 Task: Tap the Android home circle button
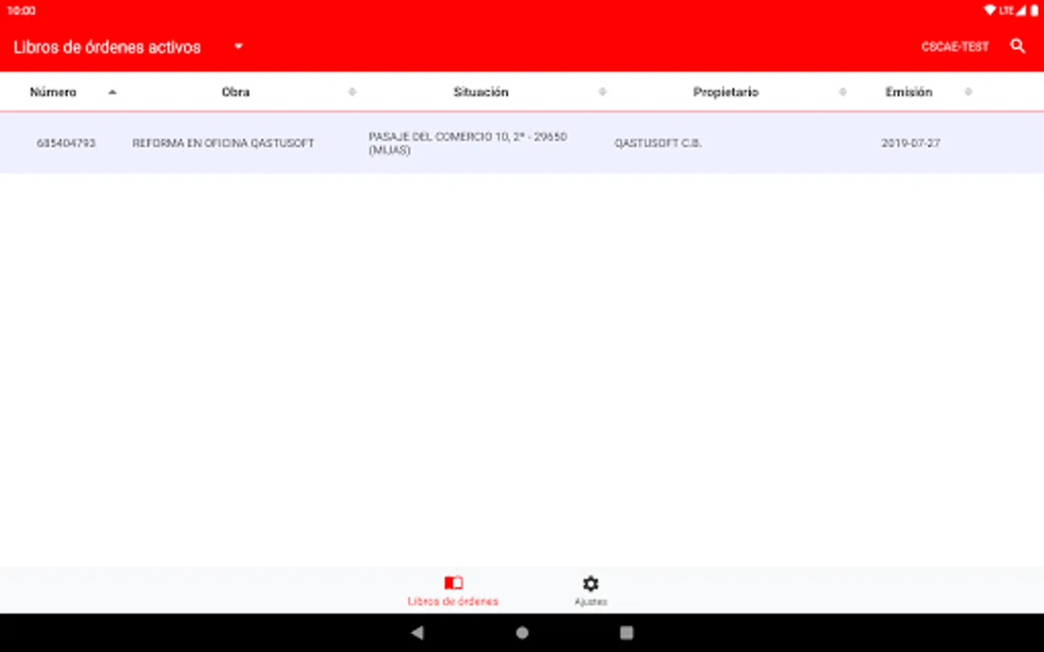[x=522, y=632]
